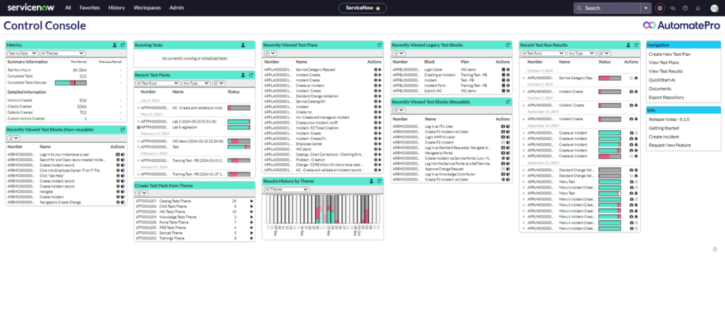Click the user icon in Metrics header
Image resolution: width=725 pixels, height=333 pixels.
coord(115,45)
